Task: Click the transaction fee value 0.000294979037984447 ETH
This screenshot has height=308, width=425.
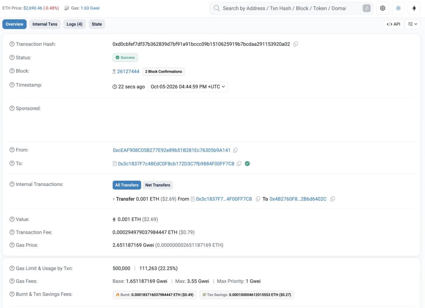Action: tap(145, 232)
